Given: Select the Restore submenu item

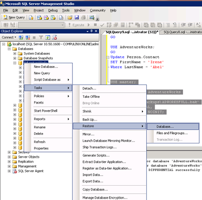Looking at the screenshot, I should pos(110,126).
